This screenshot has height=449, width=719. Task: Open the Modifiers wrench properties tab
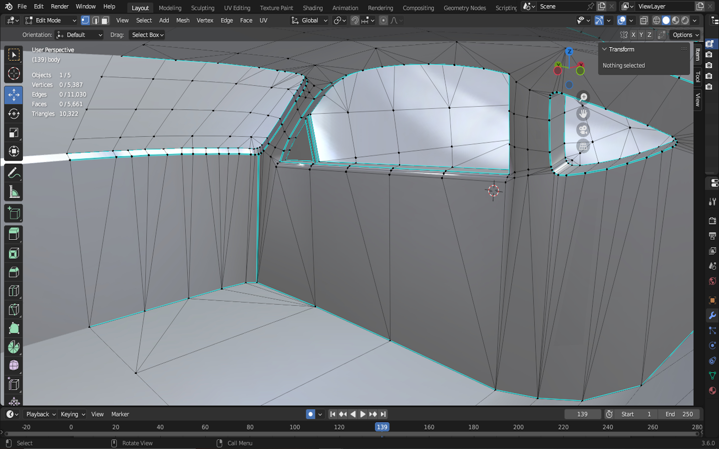point(713,315)
